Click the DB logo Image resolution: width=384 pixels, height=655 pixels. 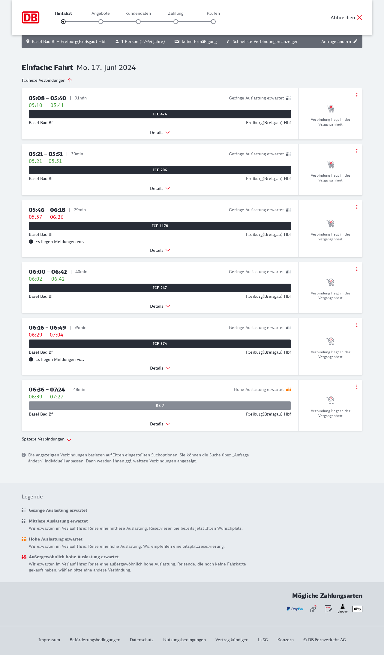click(x=31, y=17)
